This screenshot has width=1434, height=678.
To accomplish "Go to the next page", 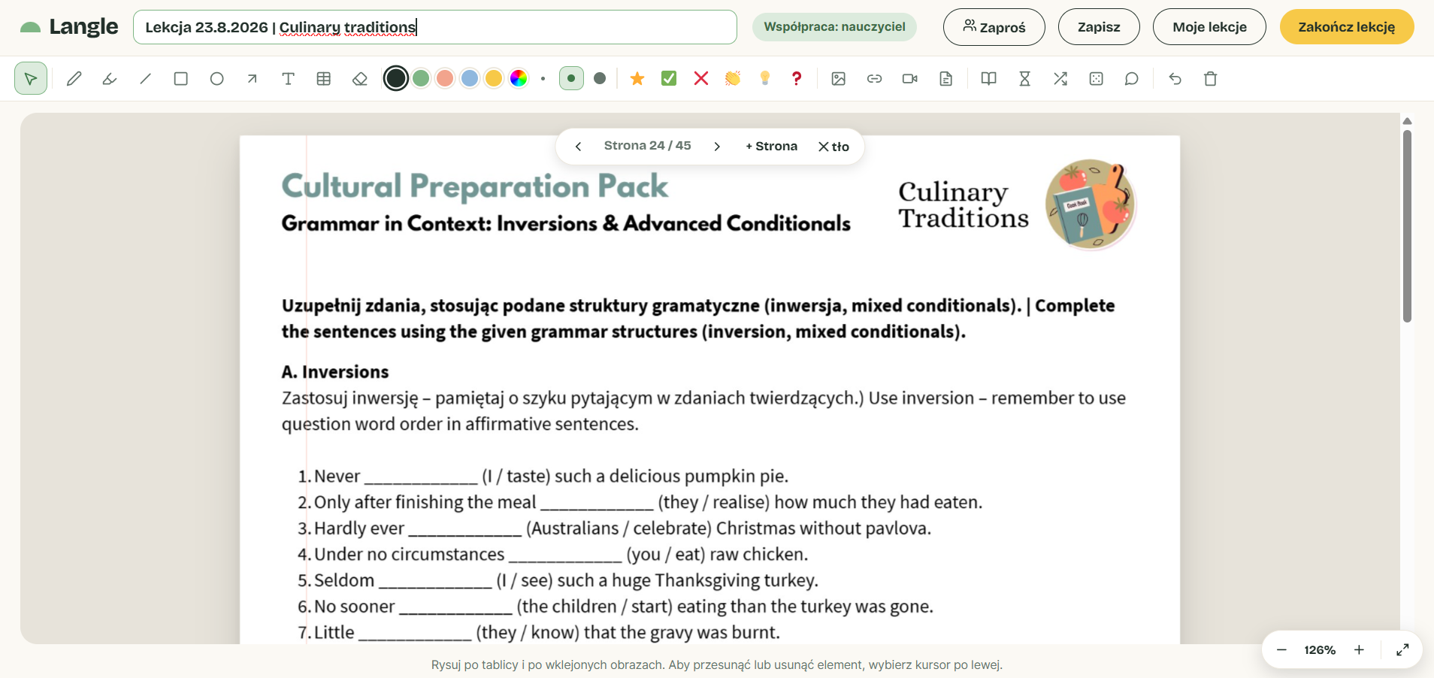I will coord(717,147).
